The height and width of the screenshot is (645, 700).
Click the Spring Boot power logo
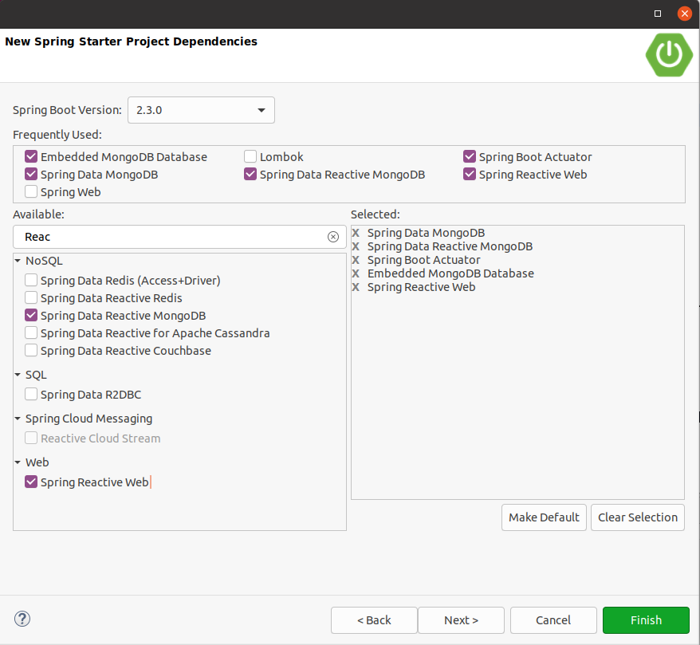point(669,55)
